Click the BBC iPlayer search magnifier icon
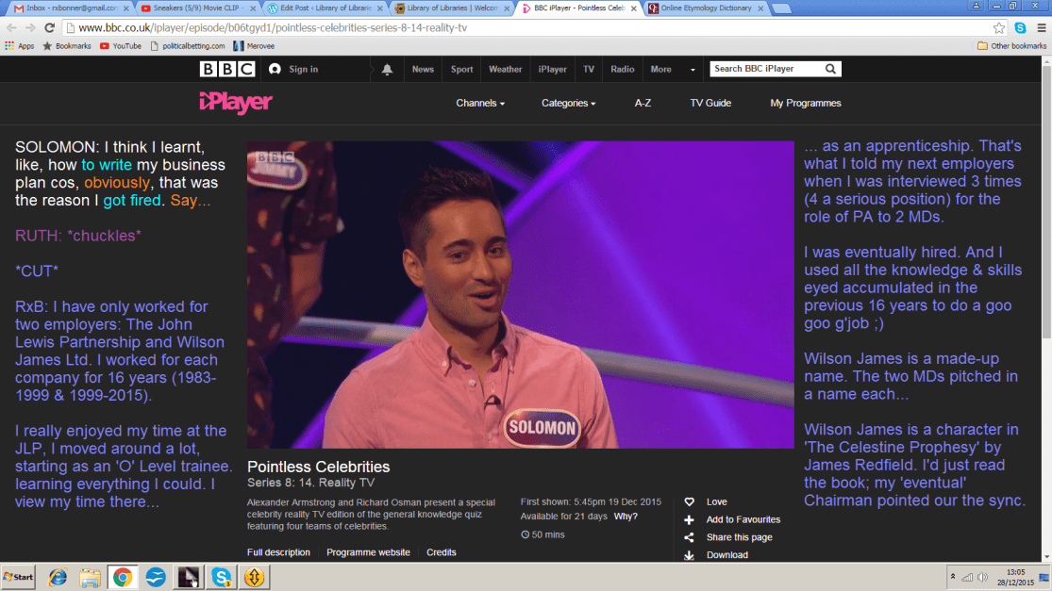 [x=830, y=69]
